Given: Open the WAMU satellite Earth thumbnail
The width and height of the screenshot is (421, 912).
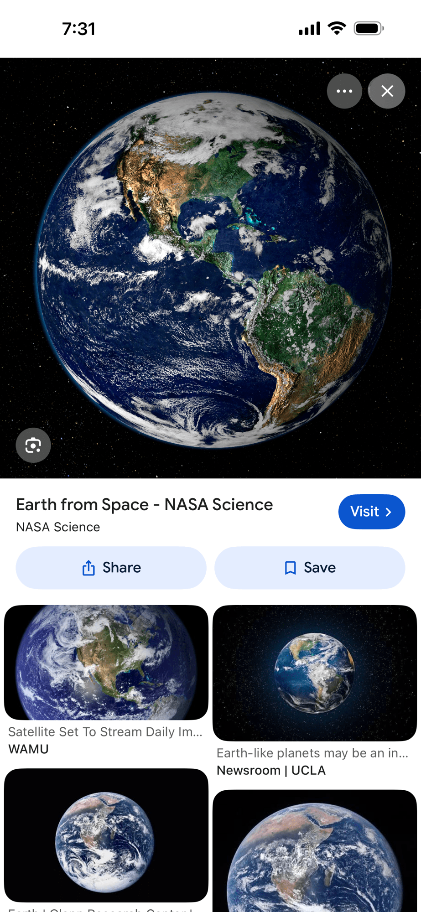Looking at the screenshot, I should point(106,662).
